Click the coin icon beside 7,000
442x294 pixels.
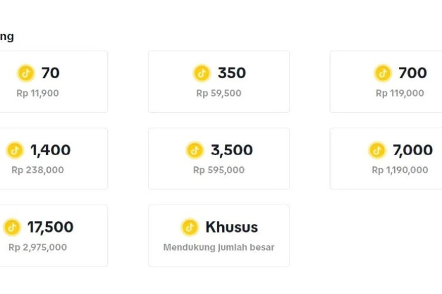[377, 150]
